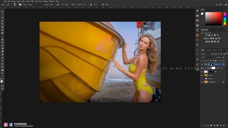The width and height of the screenshot is (228, 128).
Task: Open the brush Mode dropdown
Action: tap(35, 5)
